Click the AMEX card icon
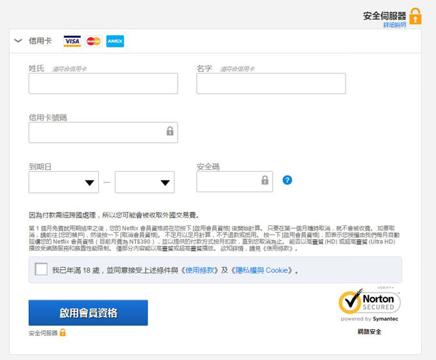436x360 pixels. tap(115, 42)
